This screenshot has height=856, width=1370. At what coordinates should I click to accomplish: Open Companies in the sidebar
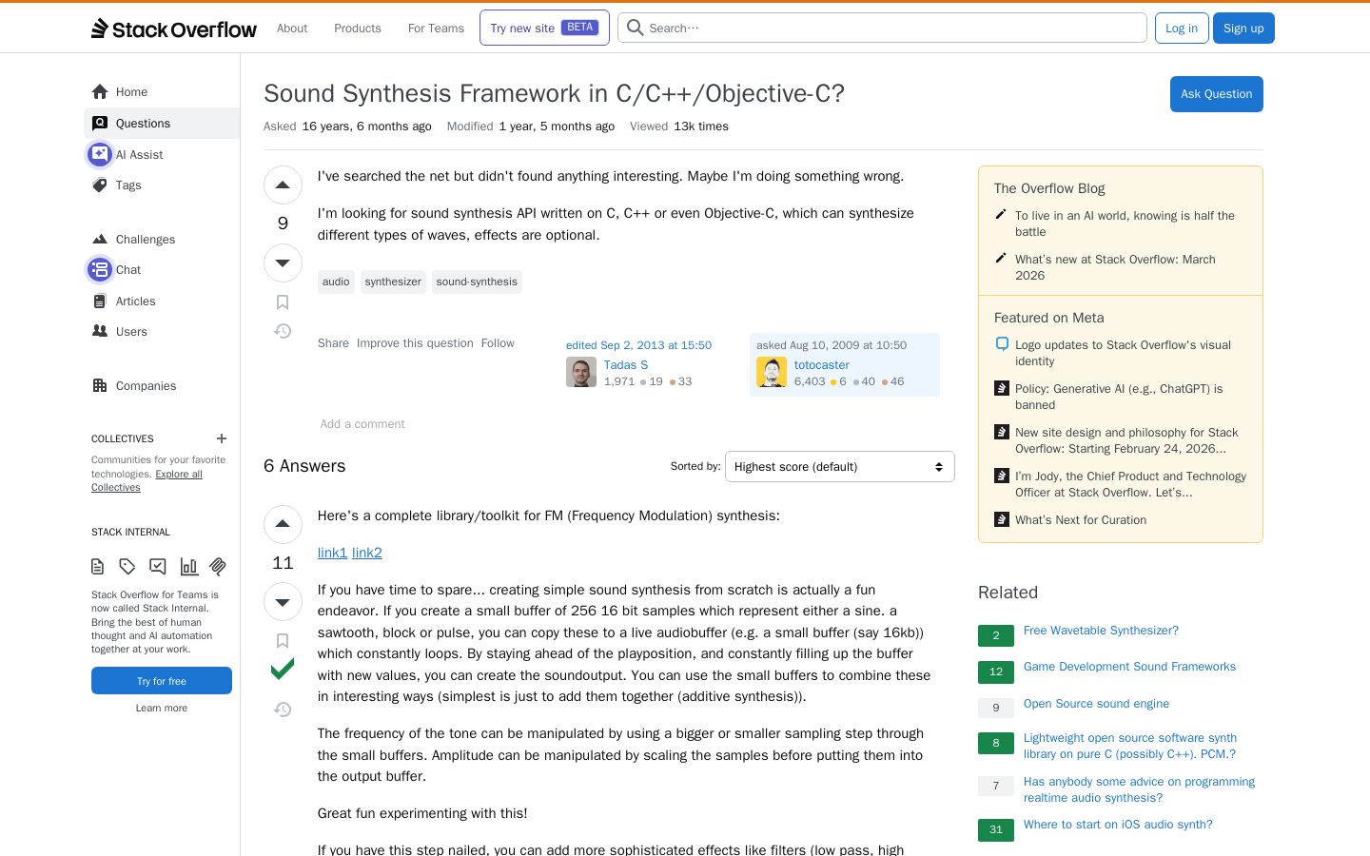pyautogui.click(x=162, y=386)
